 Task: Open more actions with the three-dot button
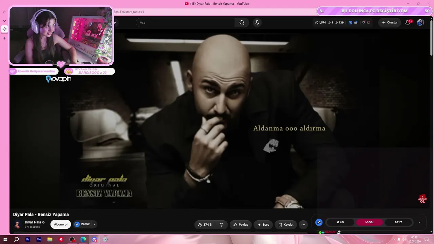pyautogui.click(x=303, y=225)
